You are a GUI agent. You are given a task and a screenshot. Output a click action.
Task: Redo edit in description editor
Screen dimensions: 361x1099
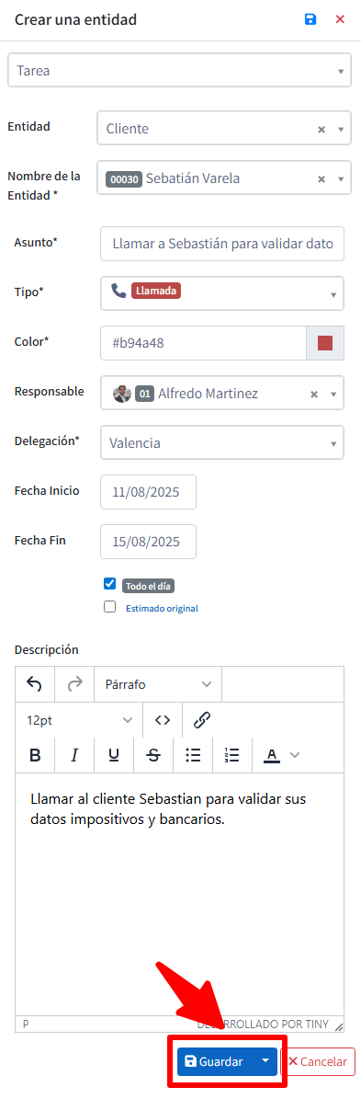74,683
